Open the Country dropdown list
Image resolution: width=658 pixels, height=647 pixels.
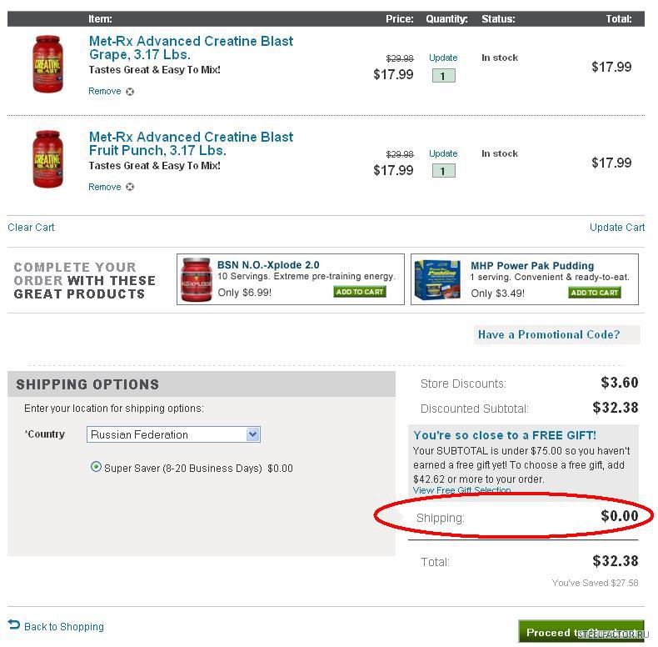253,434
